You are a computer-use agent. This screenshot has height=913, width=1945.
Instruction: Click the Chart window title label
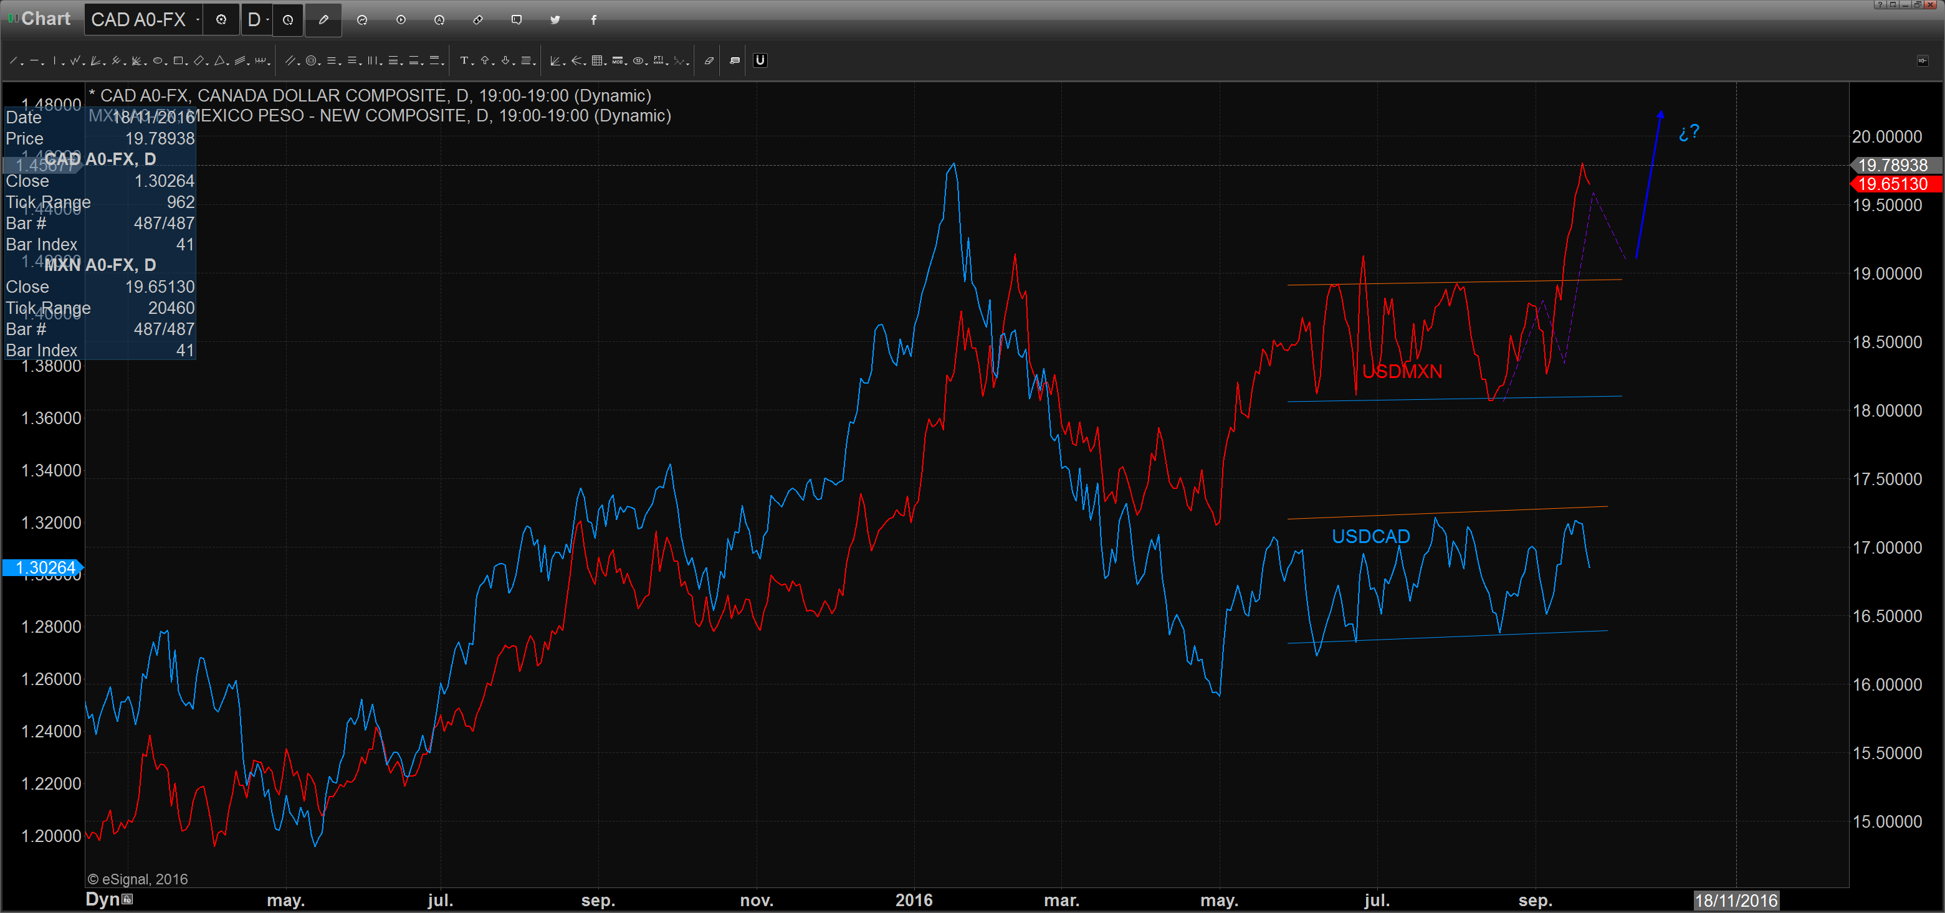tap(45, 19)
